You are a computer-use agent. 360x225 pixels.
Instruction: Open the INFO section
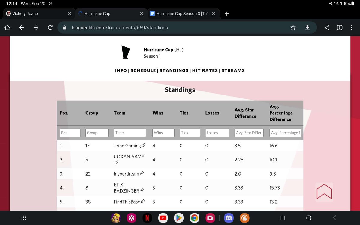pyautogui.click(x=121, y=70)
